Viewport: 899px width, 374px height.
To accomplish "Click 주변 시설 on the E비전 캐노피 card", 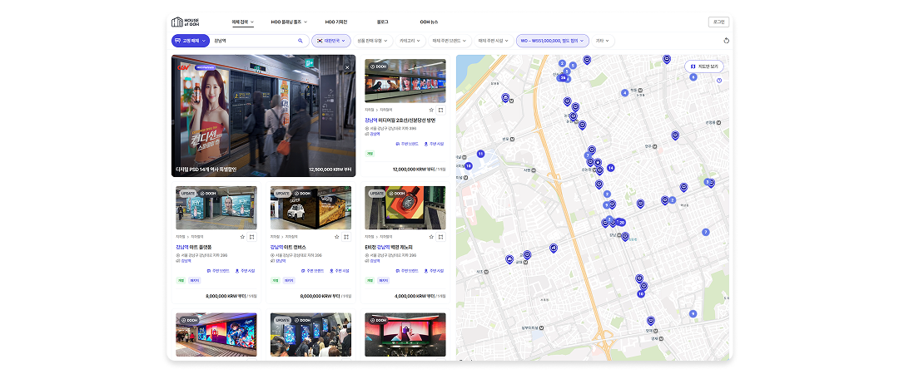I will pos(434,270).
